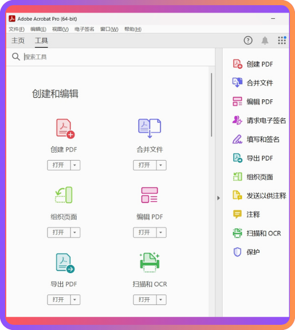Open the notifications bell icon
The height and width of the screenshot is (330, 295).
[265, 40]
